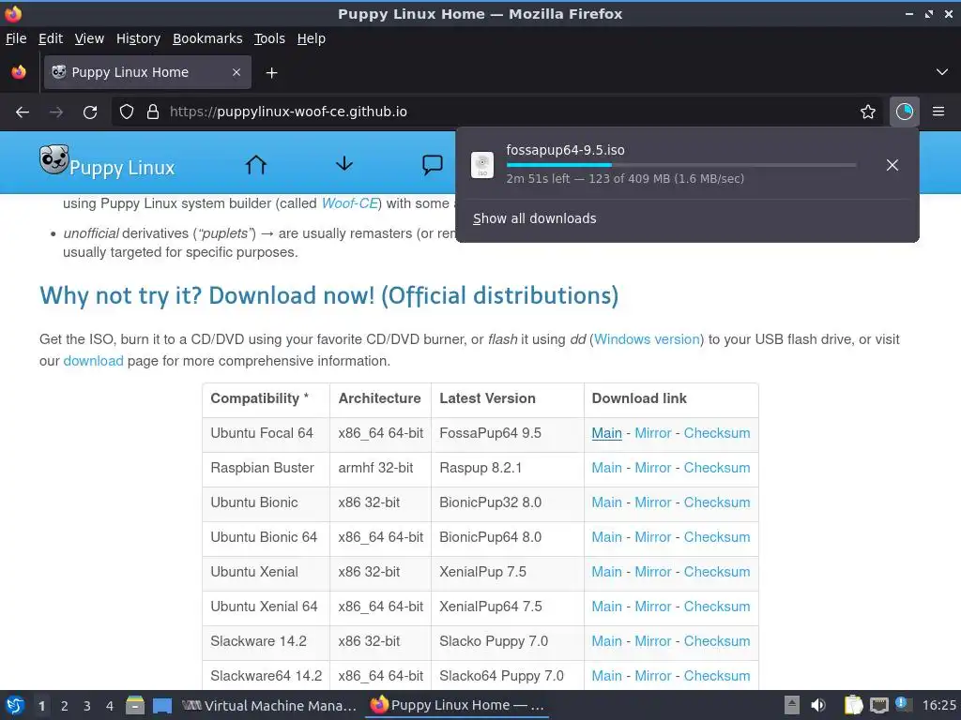Open the clipboard tray icon
The image size is (961, 720).
(x=852, y=705)
